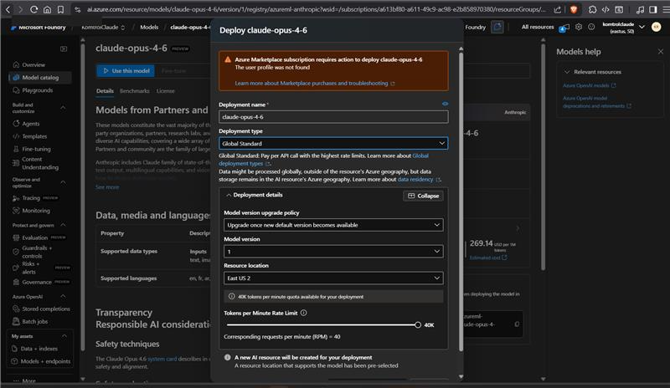Open the browser hamburger menu
Image resolution: width=670 pixels, height=388 pixels.
666,9
